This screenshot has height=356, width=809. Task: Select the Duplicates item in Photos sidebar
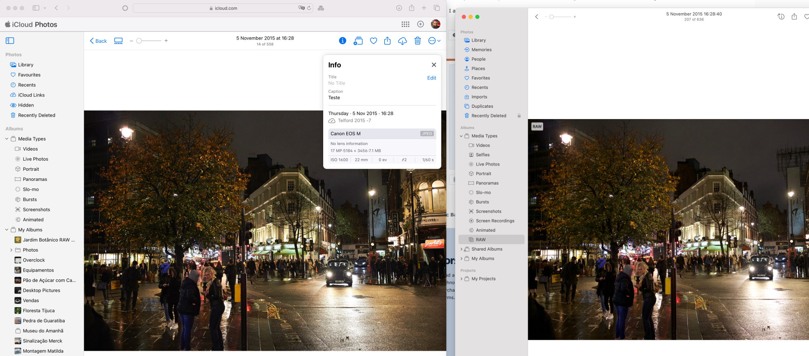[482, 107]
